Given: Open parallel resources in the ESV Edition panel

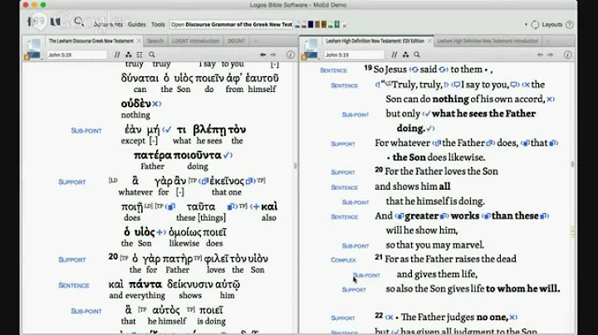Looking at the screenshot, I should tap(394, 55).
